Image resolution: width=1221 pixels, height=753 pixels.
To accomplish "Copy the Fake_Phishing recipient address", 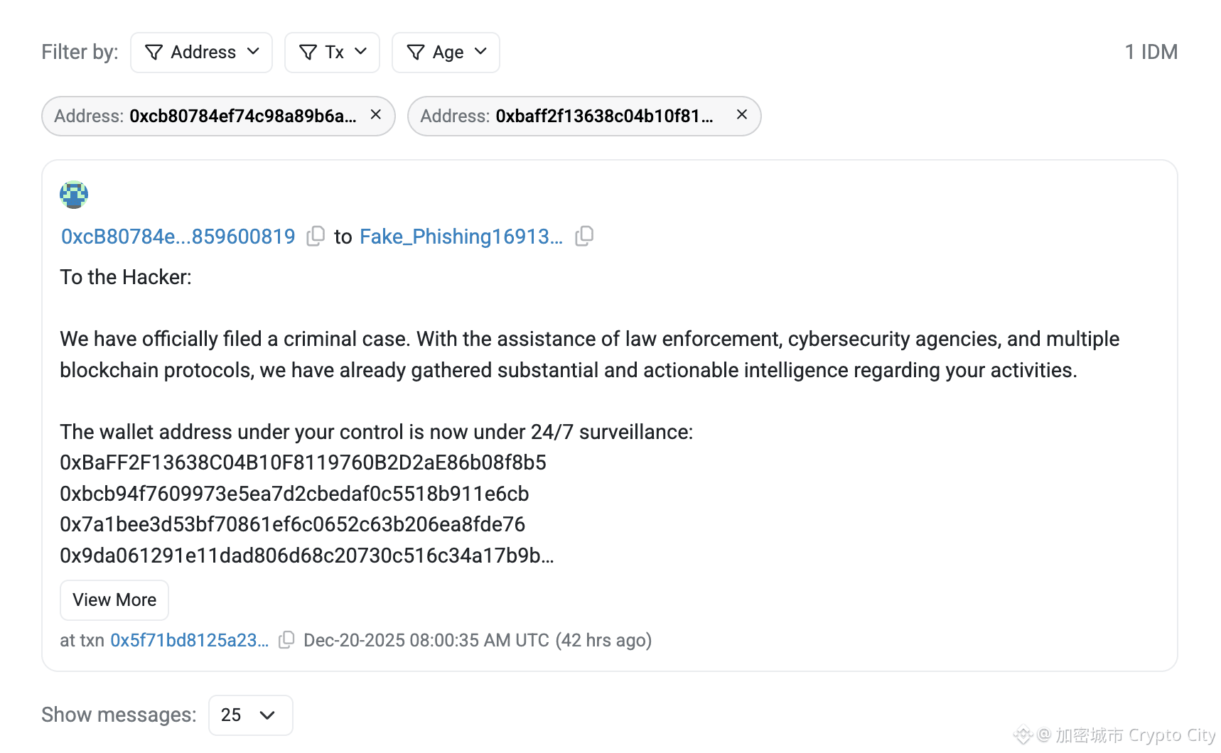I will (584, 237).
